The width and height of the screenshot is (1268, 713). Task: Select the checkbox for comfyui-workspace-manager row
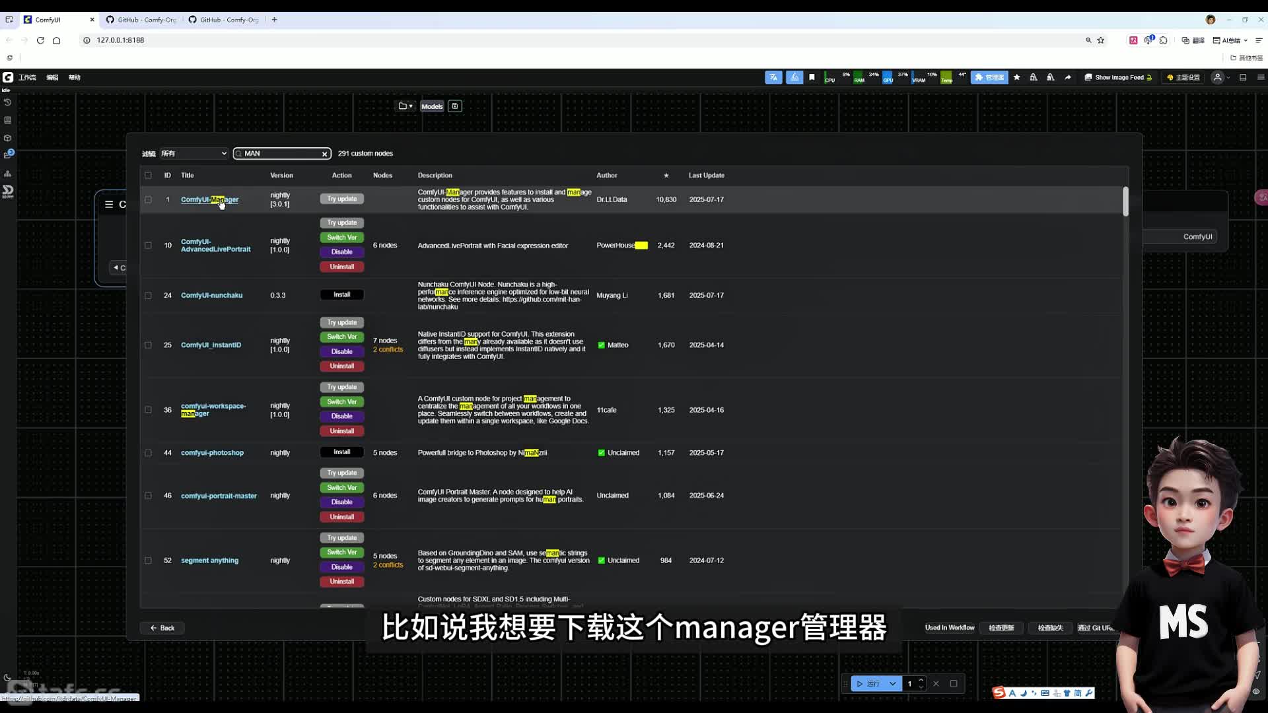click(148, 410)
